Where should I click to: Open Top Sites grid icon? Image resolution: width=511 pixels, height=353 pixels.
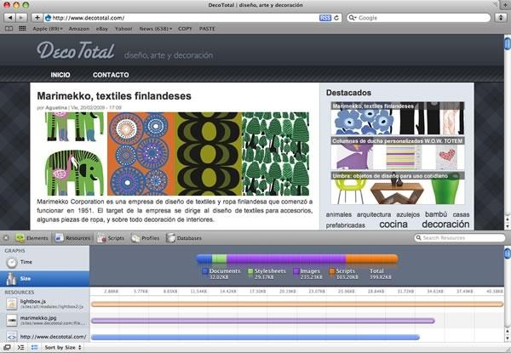point(22,29)
